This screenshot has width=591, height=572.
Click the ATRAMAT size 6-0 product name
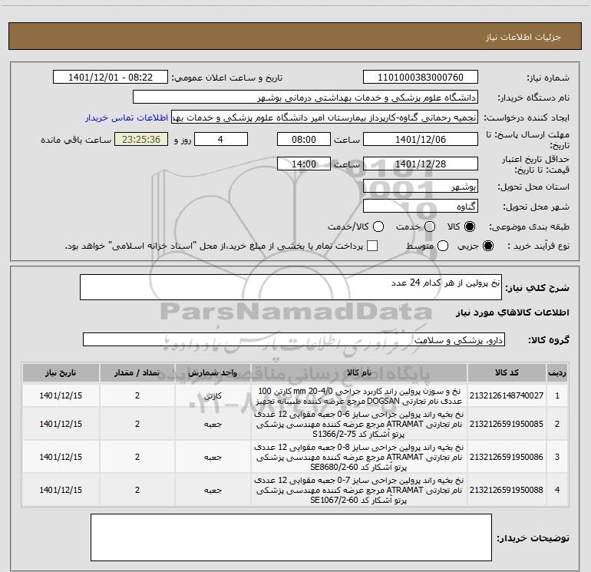359,424
